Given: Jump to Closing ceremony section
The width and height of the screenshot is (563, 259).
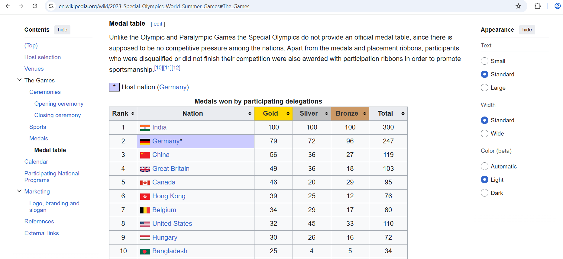Looking at the screenshot, I should pyautogui.click(x=58, y=115).
